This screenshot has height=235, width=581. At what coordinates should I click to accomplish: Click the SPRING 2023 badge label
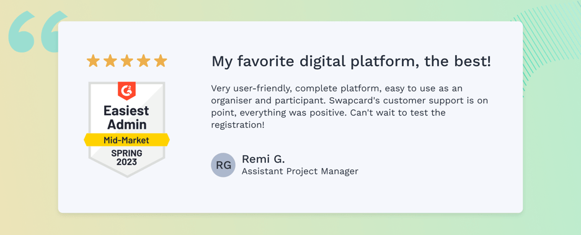point(126,158)
